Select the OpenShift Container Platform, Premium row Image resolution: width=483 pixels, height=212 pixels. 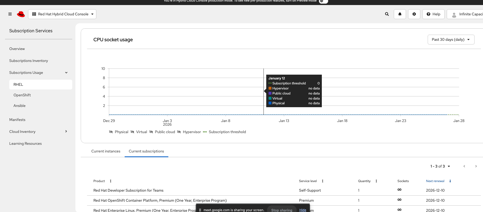pyautogui.click(x=284, y=200)
